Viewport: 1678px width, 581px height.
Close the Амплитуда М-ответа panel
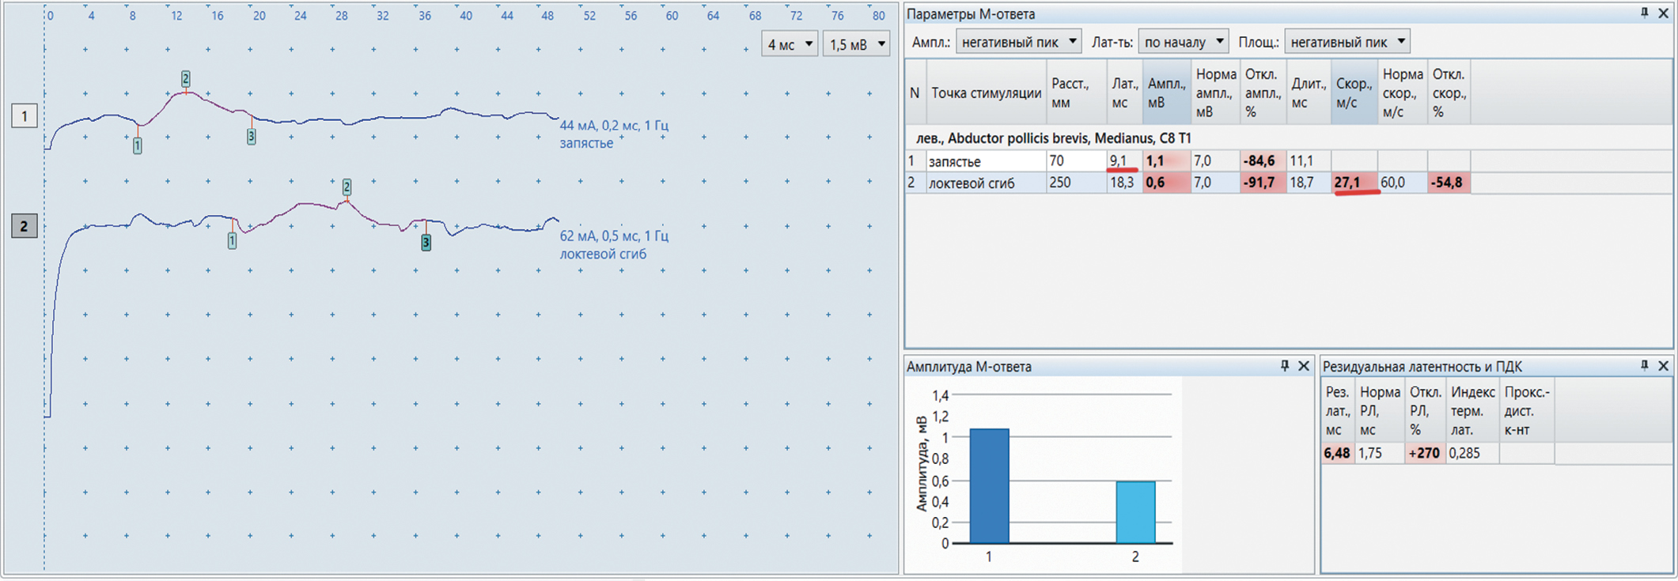1304,366
